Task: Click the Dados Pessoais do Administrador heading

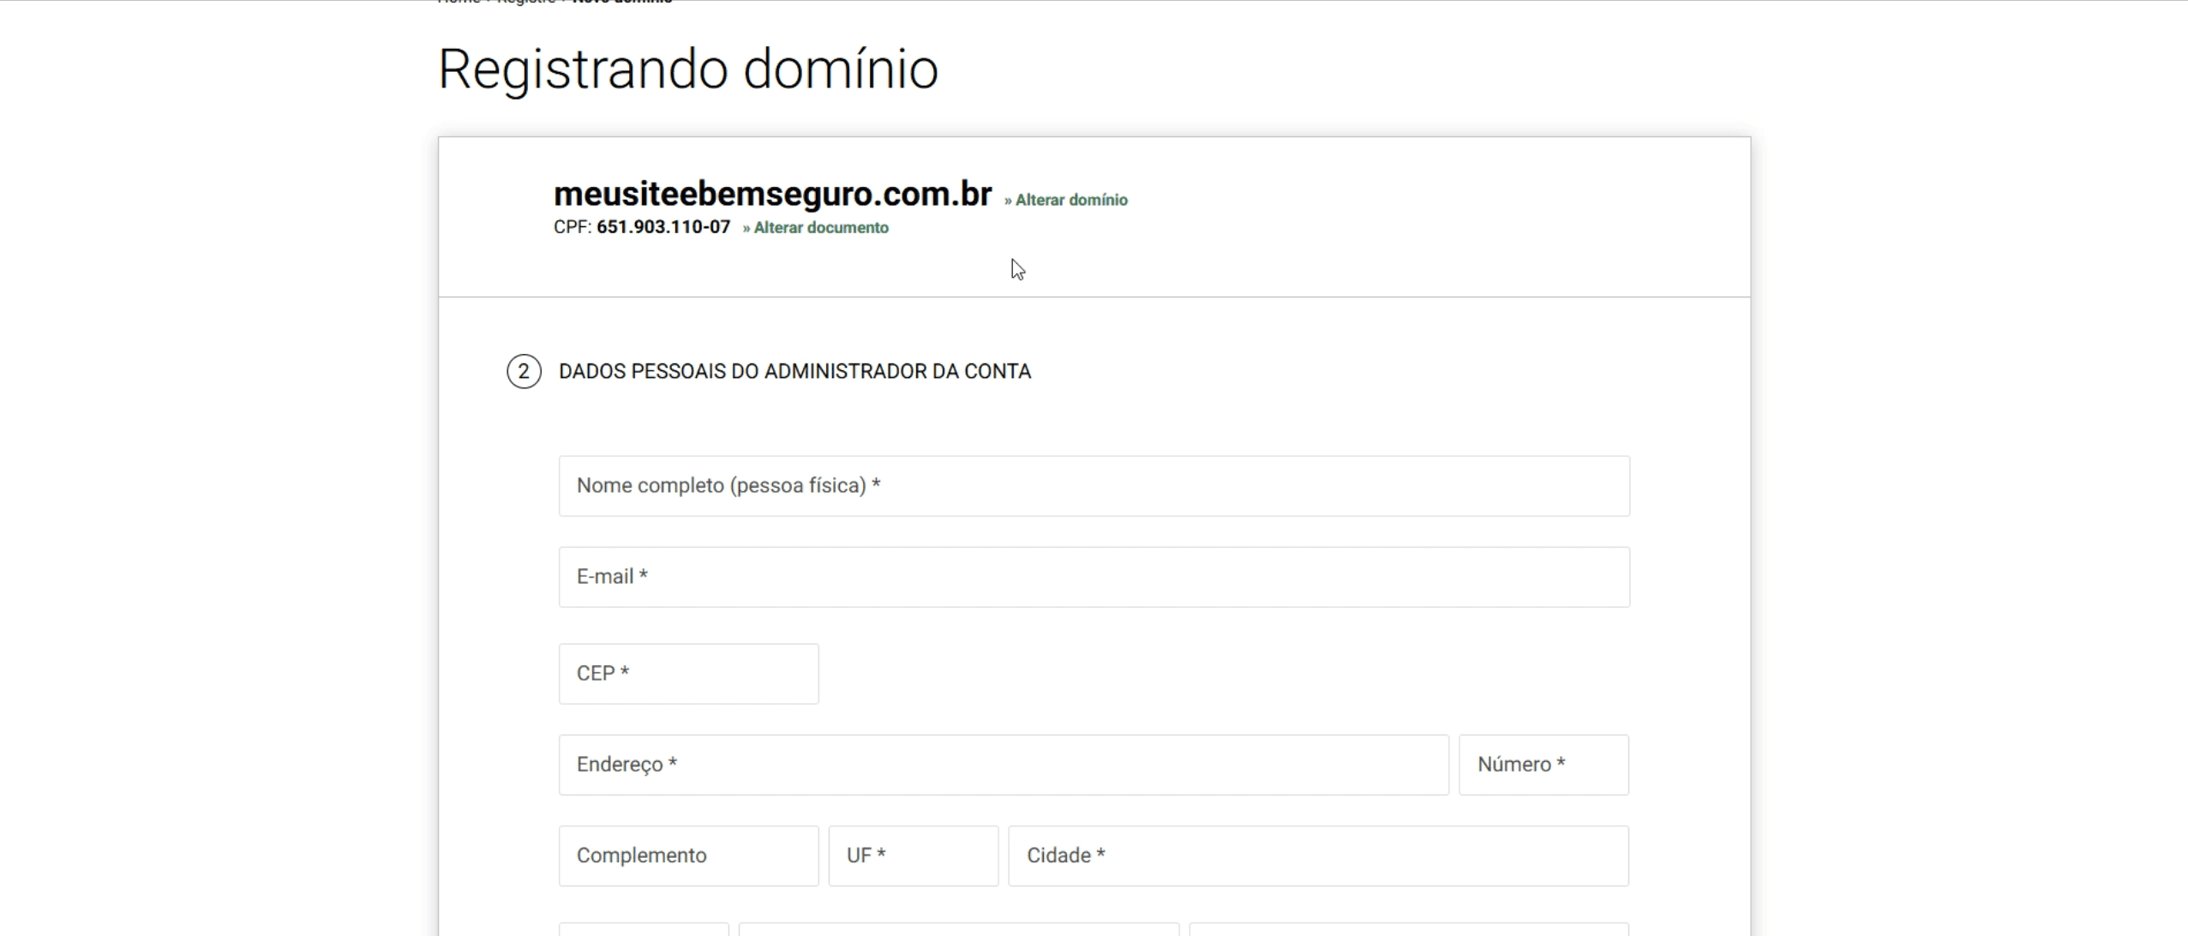Action: (794, 372)
